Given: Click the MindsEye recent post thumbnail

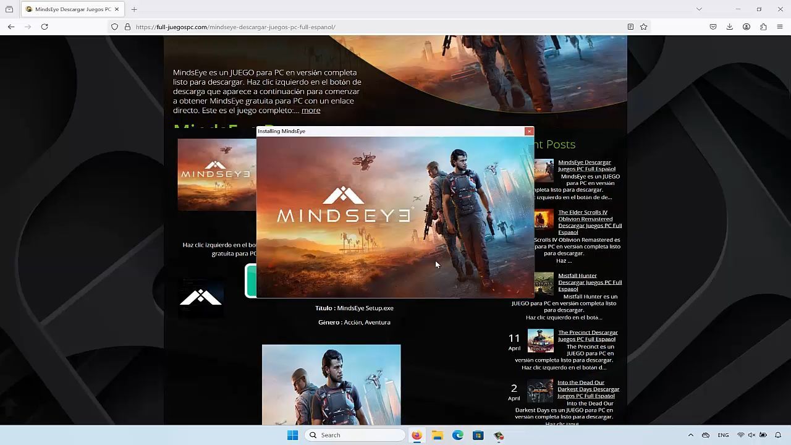Looking at the screenshot, I should click(544, 170).
